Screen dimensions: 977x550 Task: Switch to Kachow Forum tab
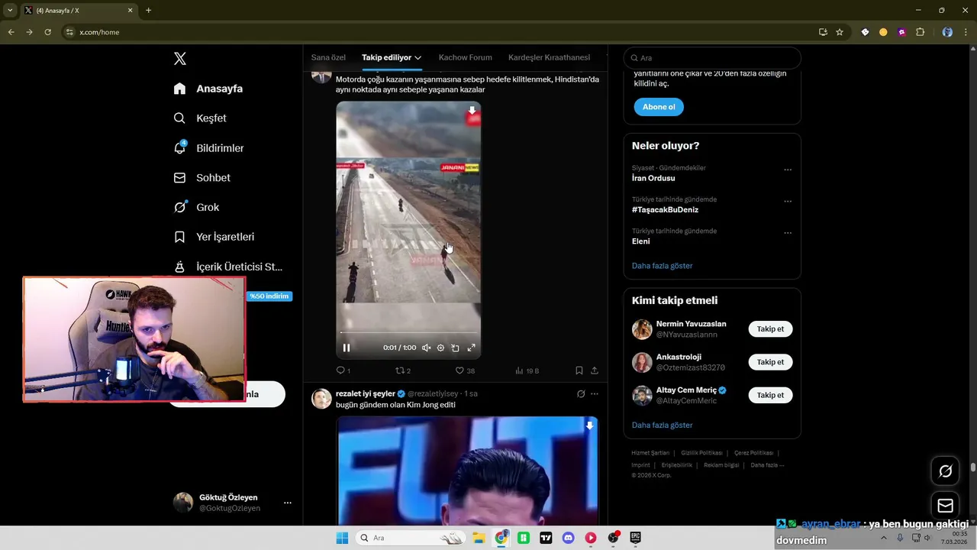[465, 57]
